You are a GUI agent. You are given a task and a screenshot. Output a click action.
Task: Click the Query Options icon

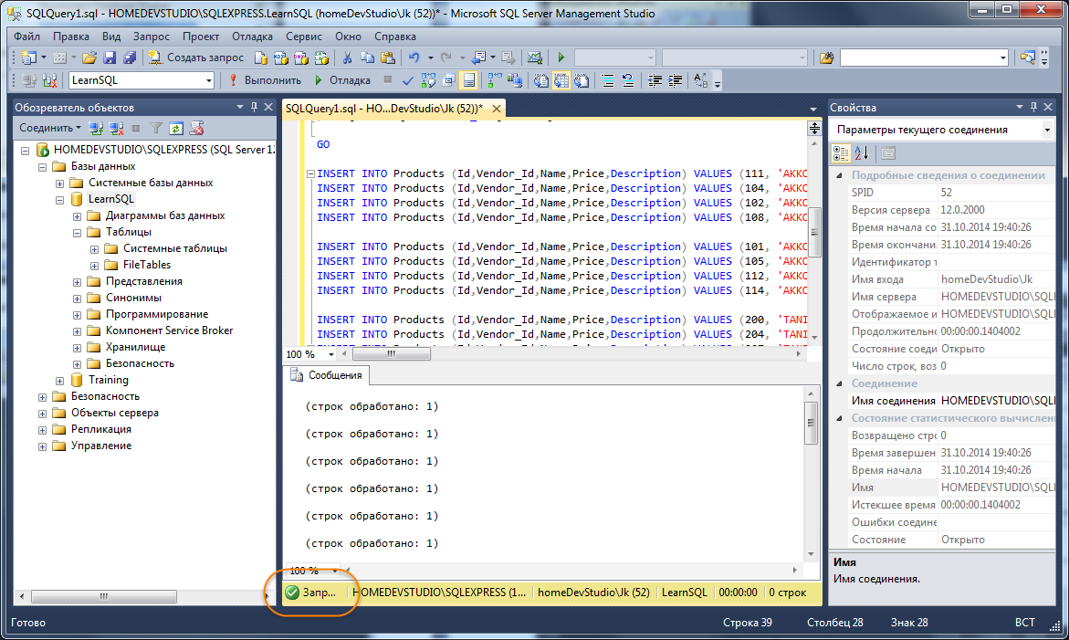point(448,80)
